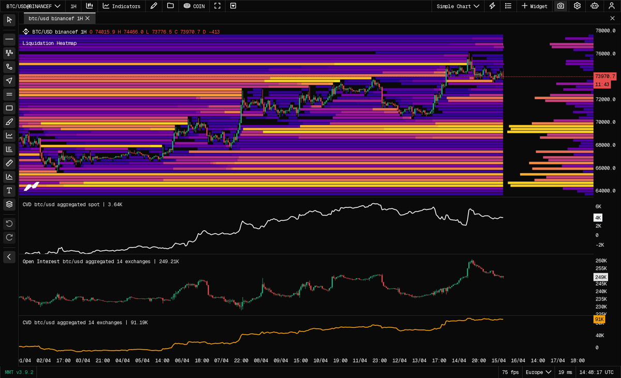Click the COIN button

click(x=194, y=6)
